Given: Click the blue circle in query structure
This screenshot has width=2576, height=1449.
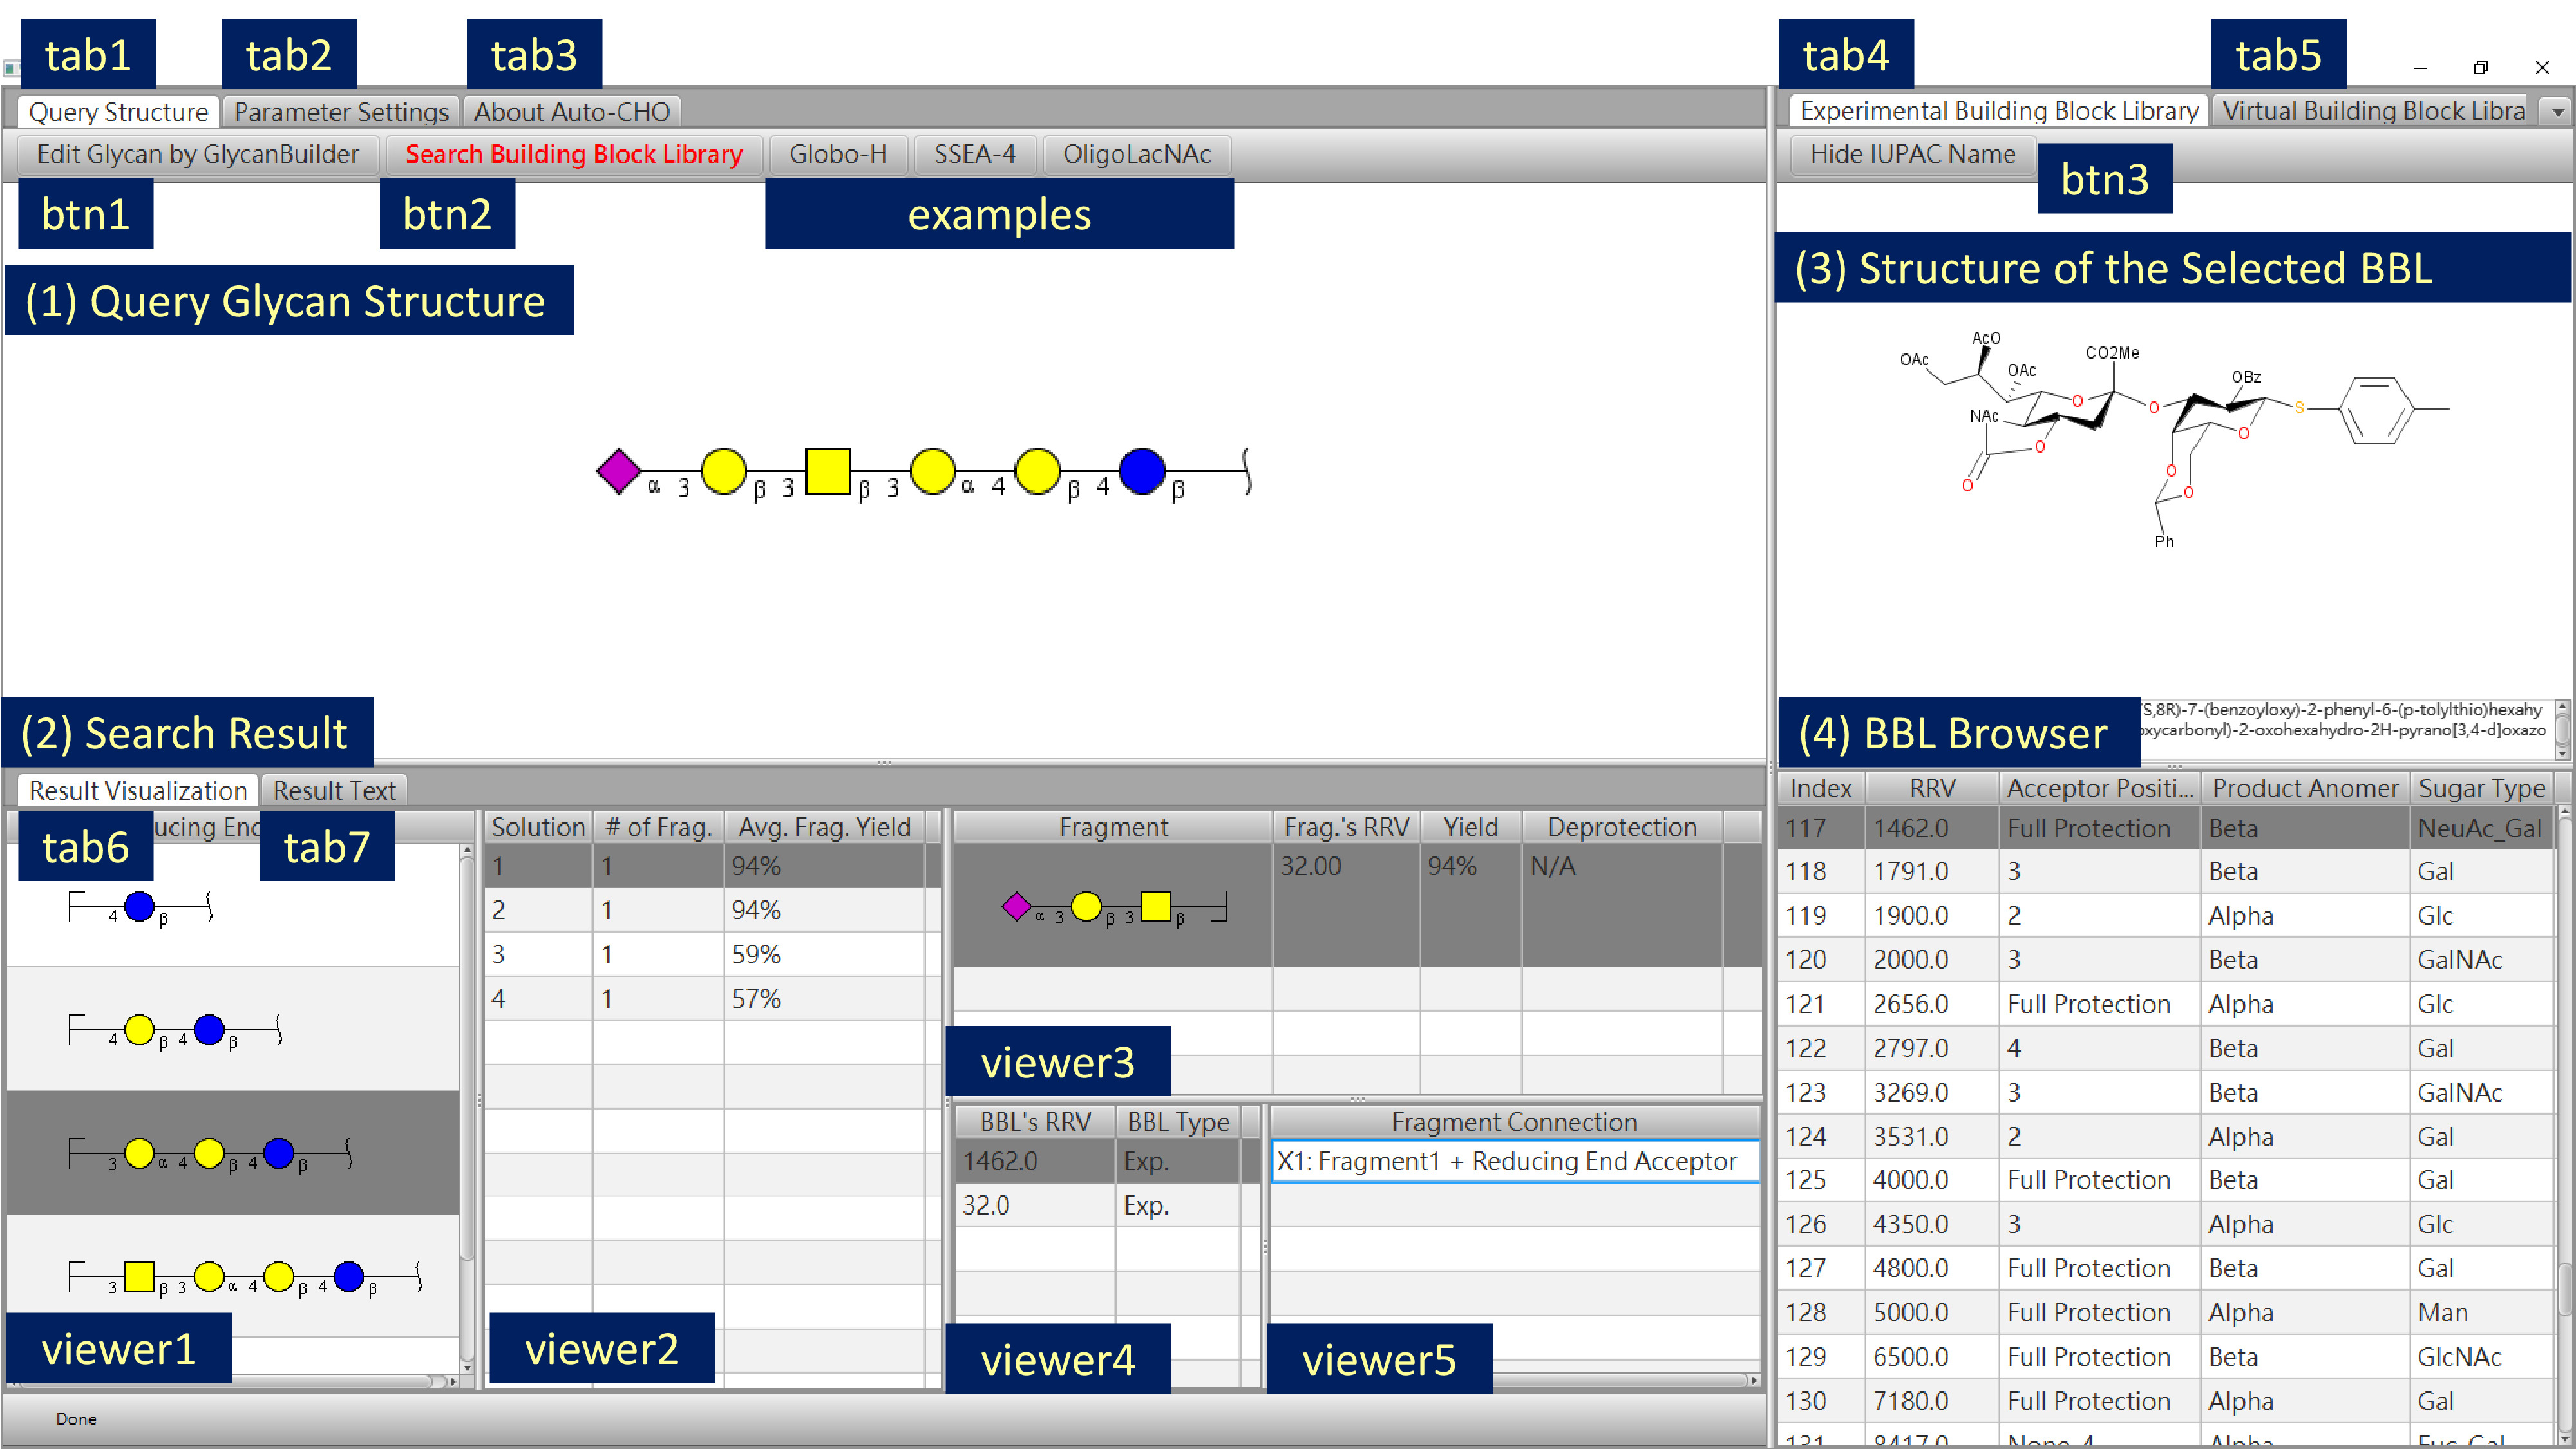Looking at the screenshot, I should (x=1142, y=471).
